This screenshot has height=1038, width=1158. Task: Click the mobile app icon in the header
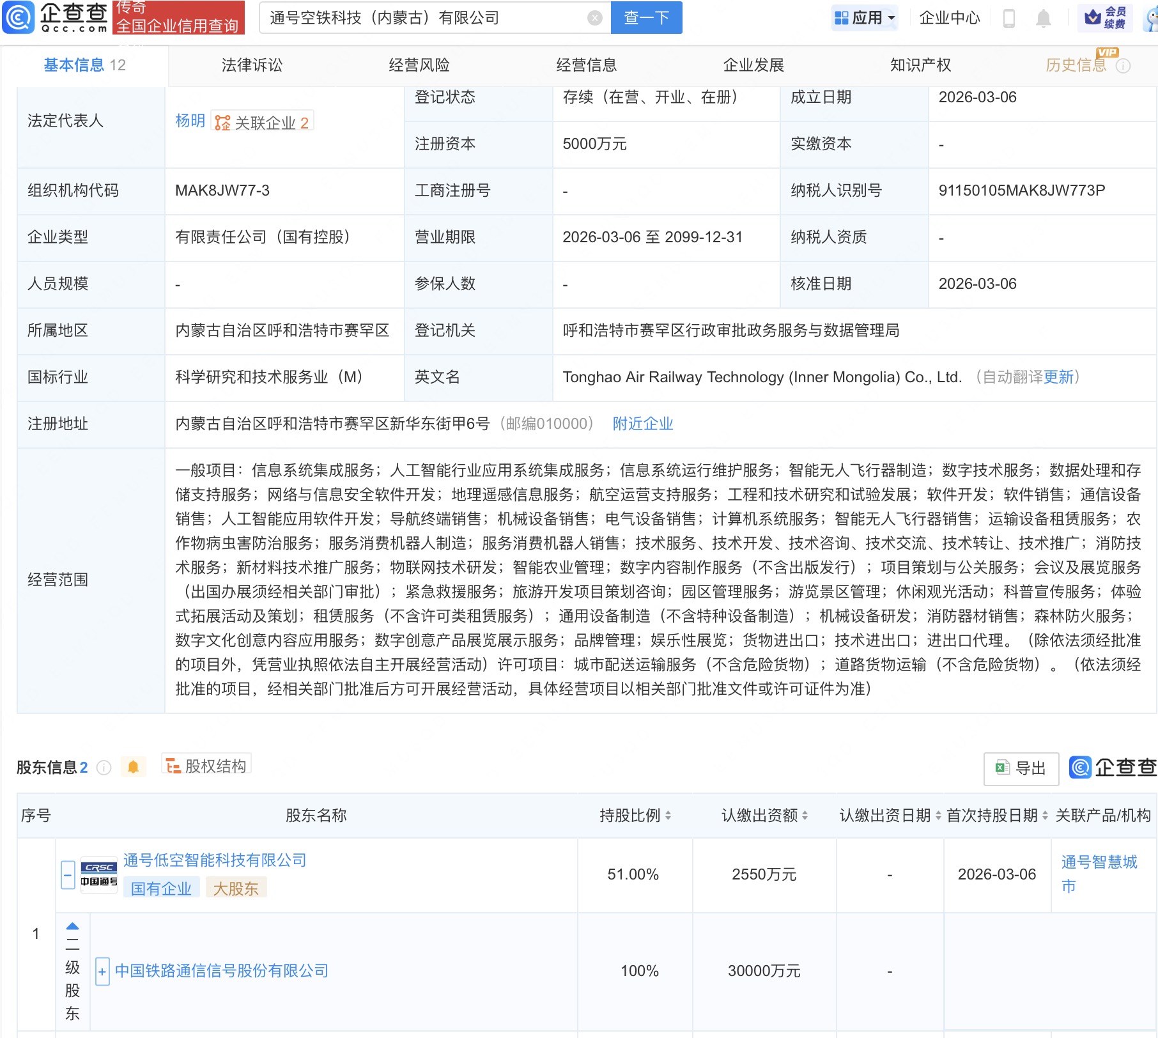1010,18
